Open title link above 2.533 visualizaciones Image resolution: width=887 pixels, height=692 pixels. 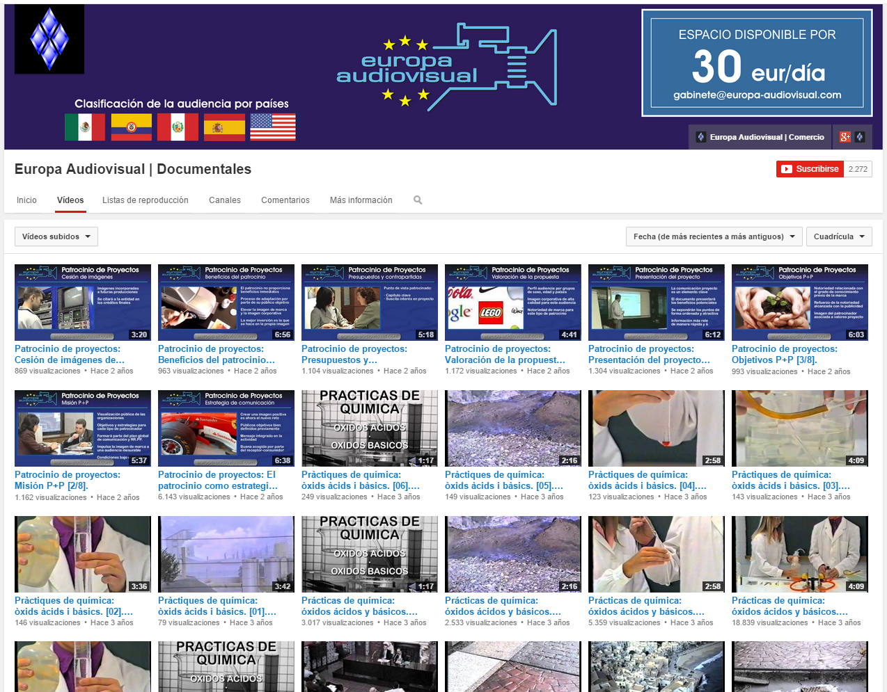click(x=503, y=606)
